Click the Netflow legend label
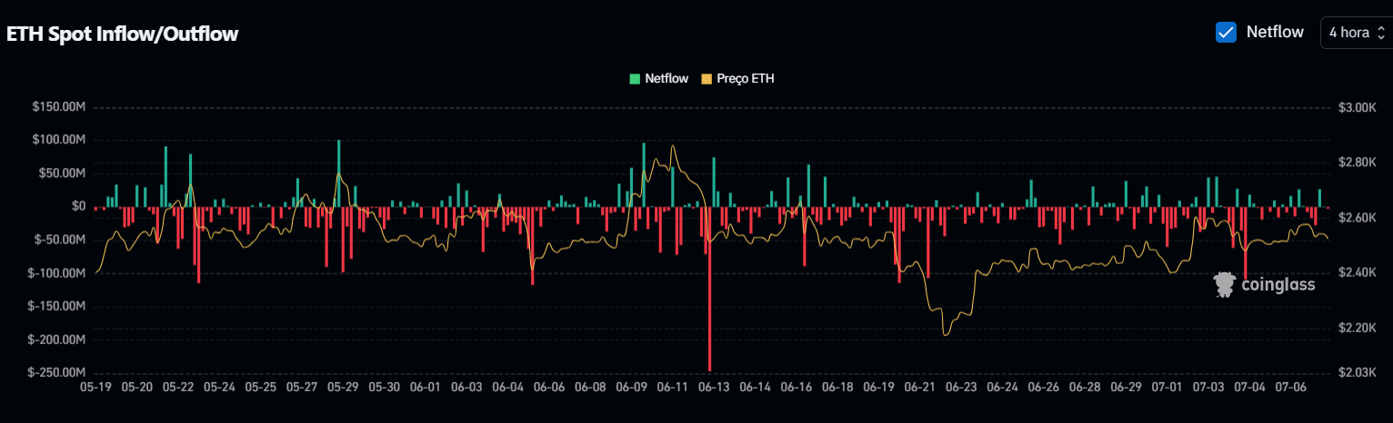 click(x=666, y=79)
